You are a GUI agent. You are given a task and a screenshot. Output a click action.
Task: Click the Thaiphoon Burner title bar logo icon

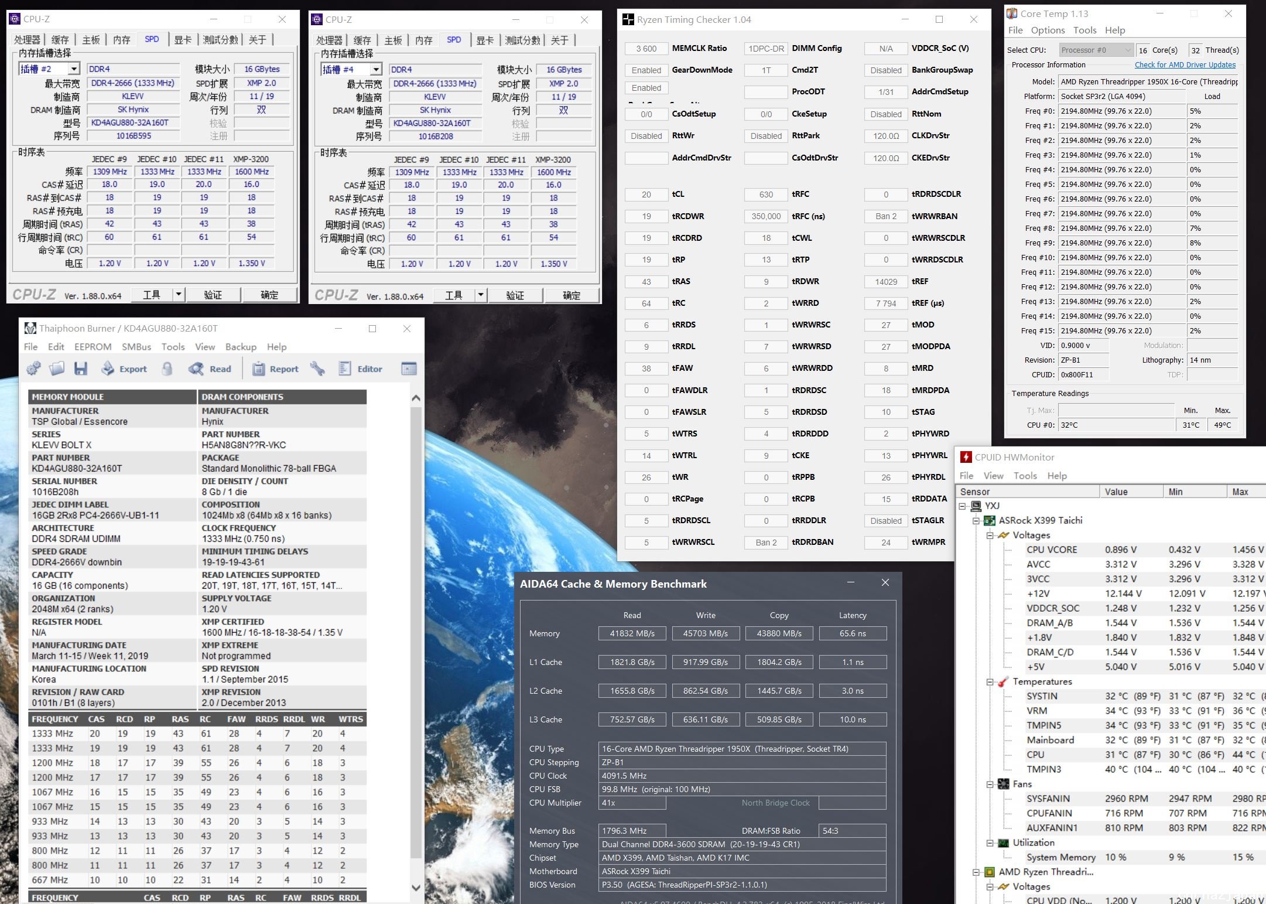(30, 328)
